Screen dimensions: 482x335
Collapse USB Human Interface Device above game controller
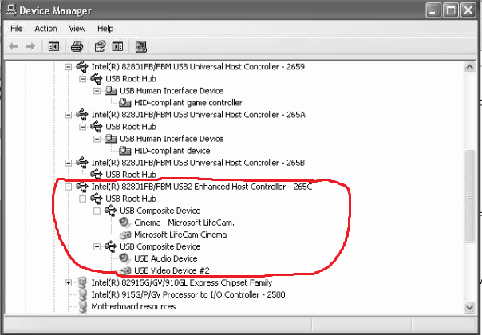97,91
